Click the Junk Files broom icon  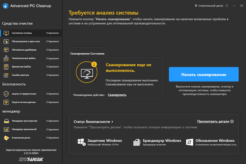[x=6, y=58]
